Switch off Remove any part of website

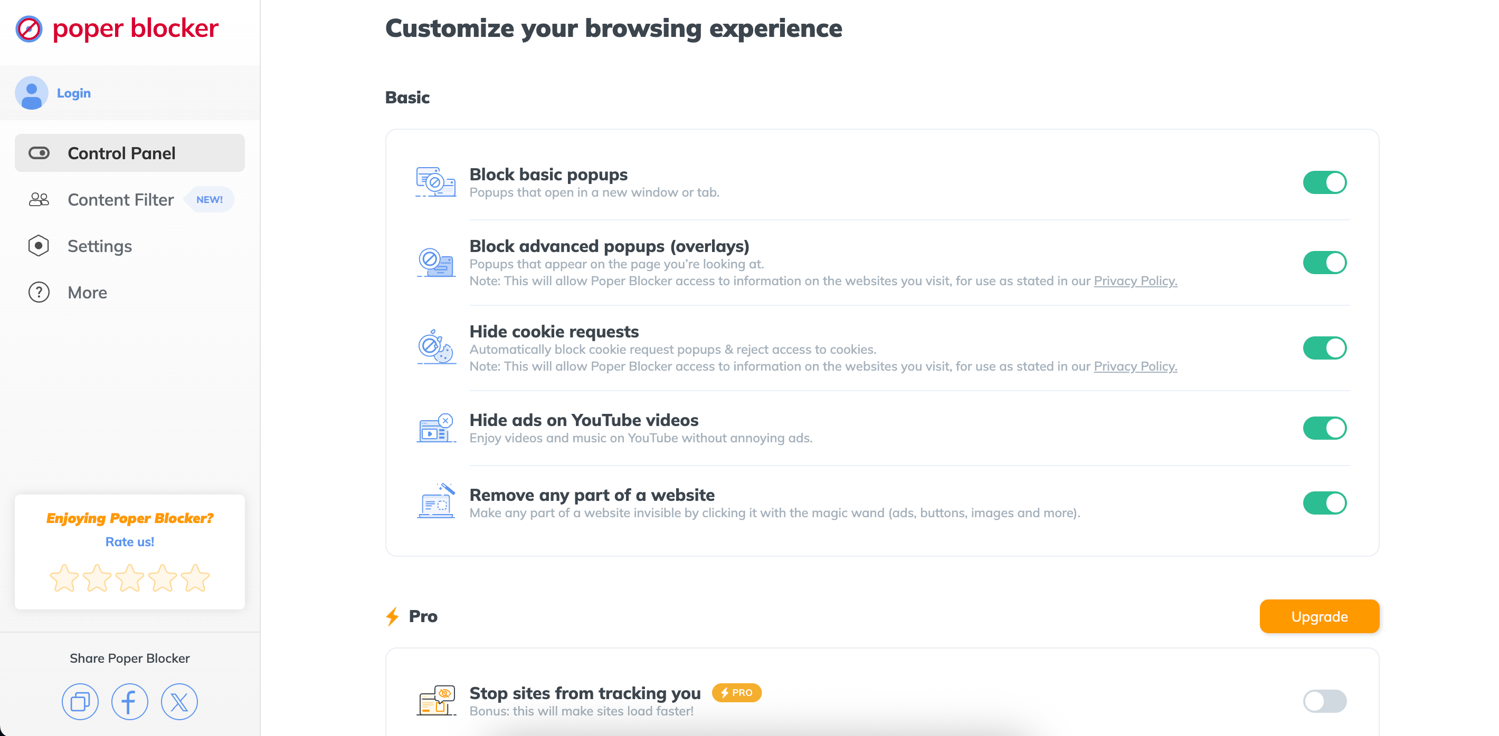point(1324,503)
